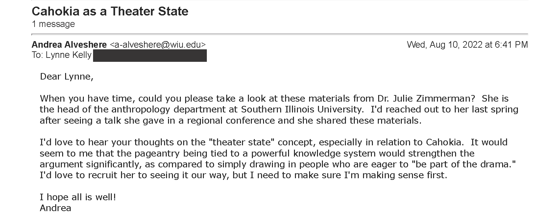The height and width of the screenshot is (219, 559).
Task: Click the blacked-out redacted recipient address
Action: tap(150, 56)
